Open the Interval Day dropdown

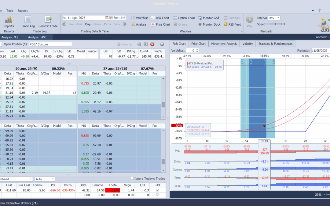(278, 18)
